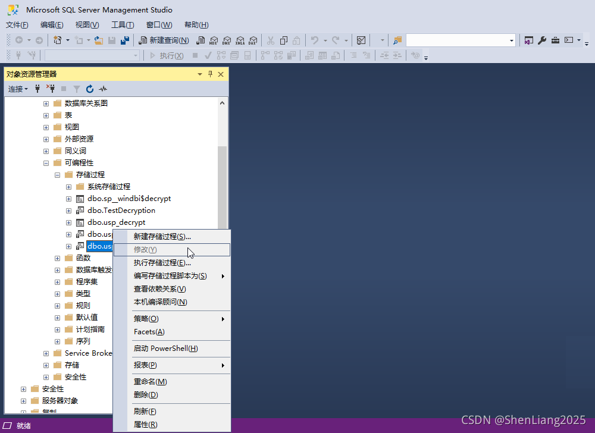Screen dimensions: 595x433
Task: Open Activity Monitor from Object Explorer toolbar
Action: pyautogui.click(x=102, y=89)
